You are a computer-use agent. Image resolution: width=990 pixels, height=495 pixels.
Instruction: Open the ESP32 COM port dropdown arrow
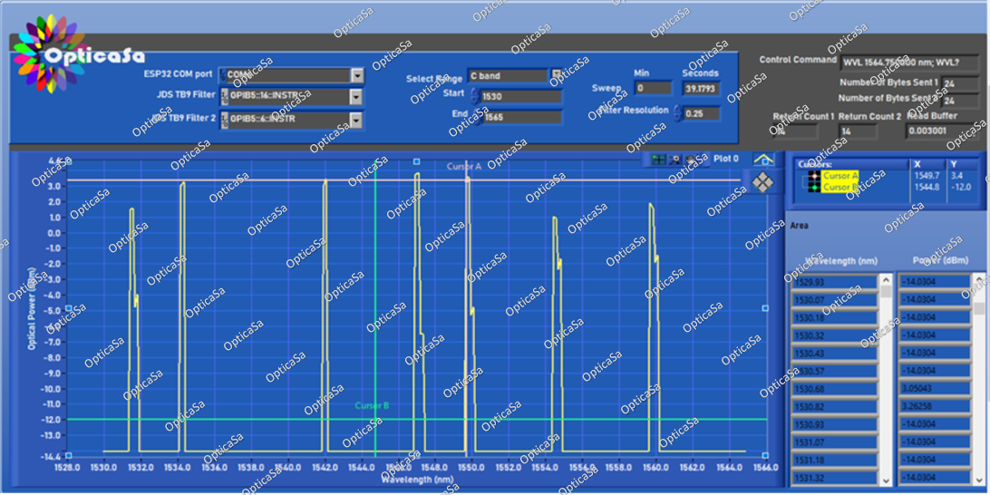(x=357, y=76)
